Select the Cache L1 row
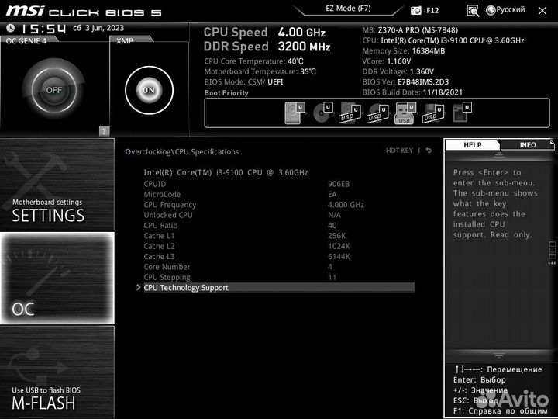558x419 pixels. pyautogui.click(x=279, y=236)
